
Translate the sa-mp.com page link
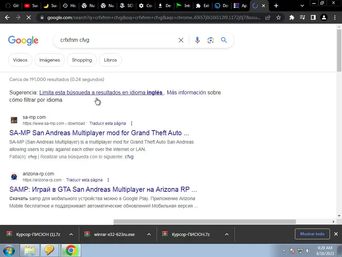pos(108,123)
